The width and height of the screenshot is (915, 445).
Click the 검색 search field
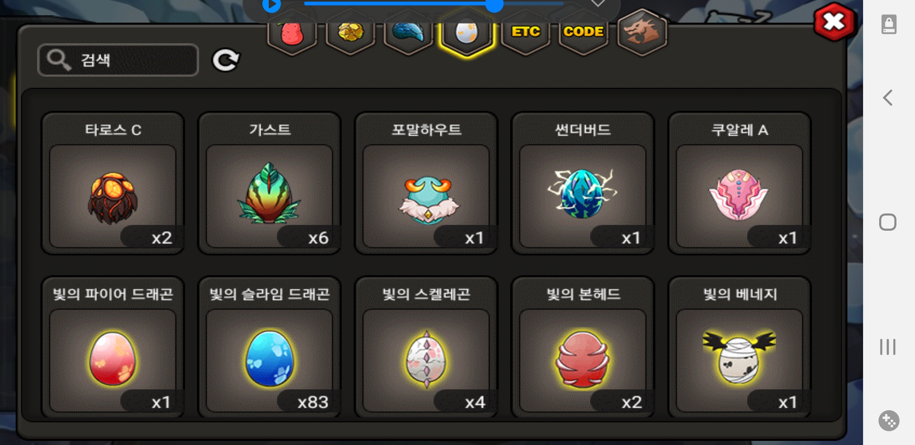(x=118, y=60)
